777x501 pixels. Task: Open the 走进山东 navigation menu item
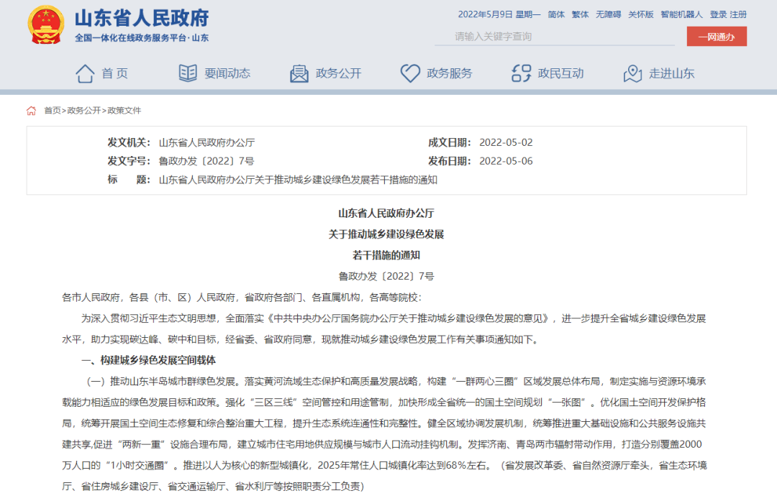tap(672, 73)
